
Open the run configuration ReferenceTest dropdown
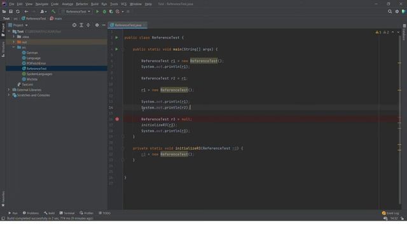click(76, 11)
